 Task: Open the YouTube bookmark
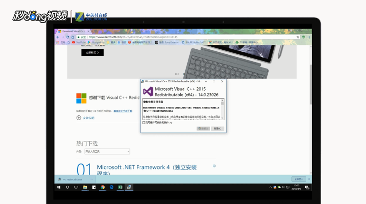tap(79, 42)
